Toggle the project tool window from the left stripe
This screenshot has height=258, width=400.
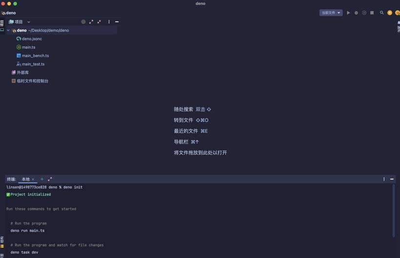(x=2, y=26)
